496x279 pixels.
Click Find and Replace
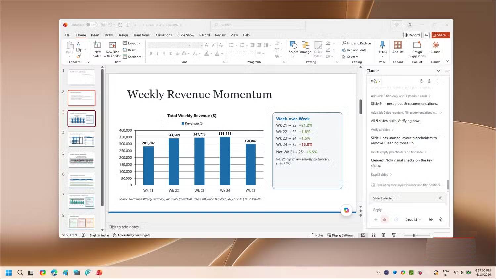[x=356, y=43]
